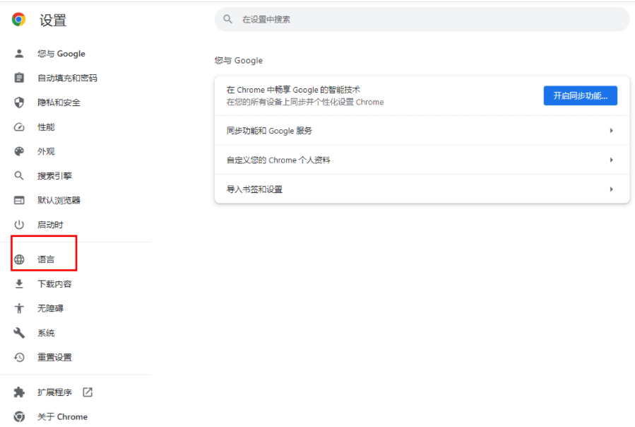Click the download arrow icon for 下载内容

(x=19, y=284)
